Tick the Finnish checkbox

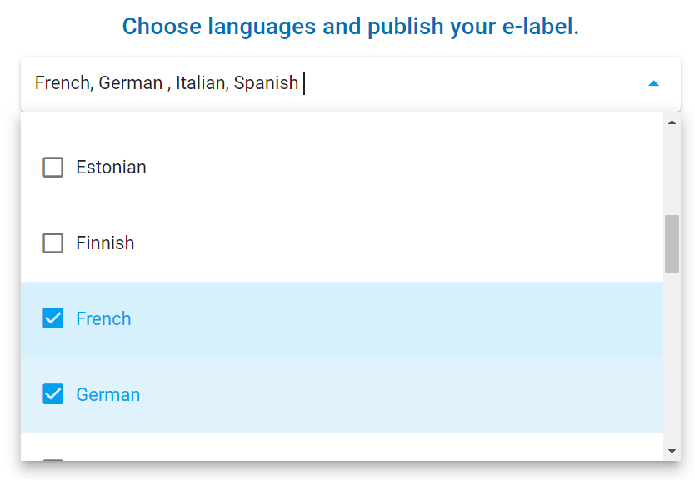pyautogui.click(x=53, y=243)
